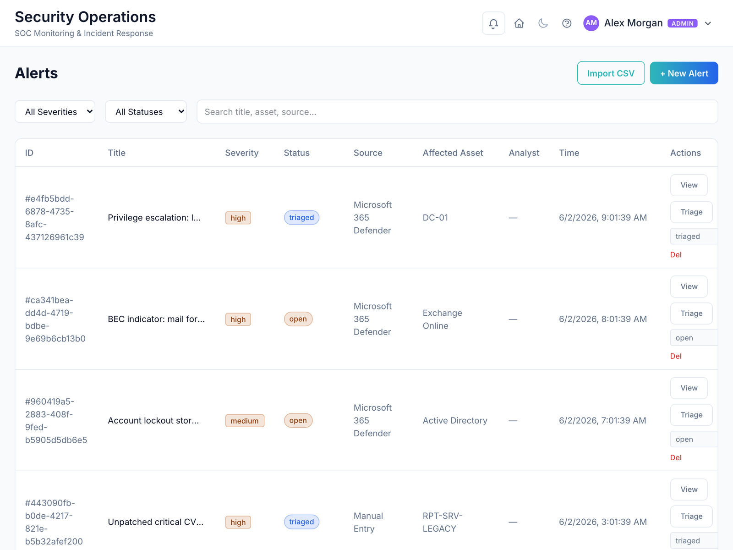This screenshot has height=550, width=733.
Task: Triage the BEC indicator alert
Action: pos(691,313)
